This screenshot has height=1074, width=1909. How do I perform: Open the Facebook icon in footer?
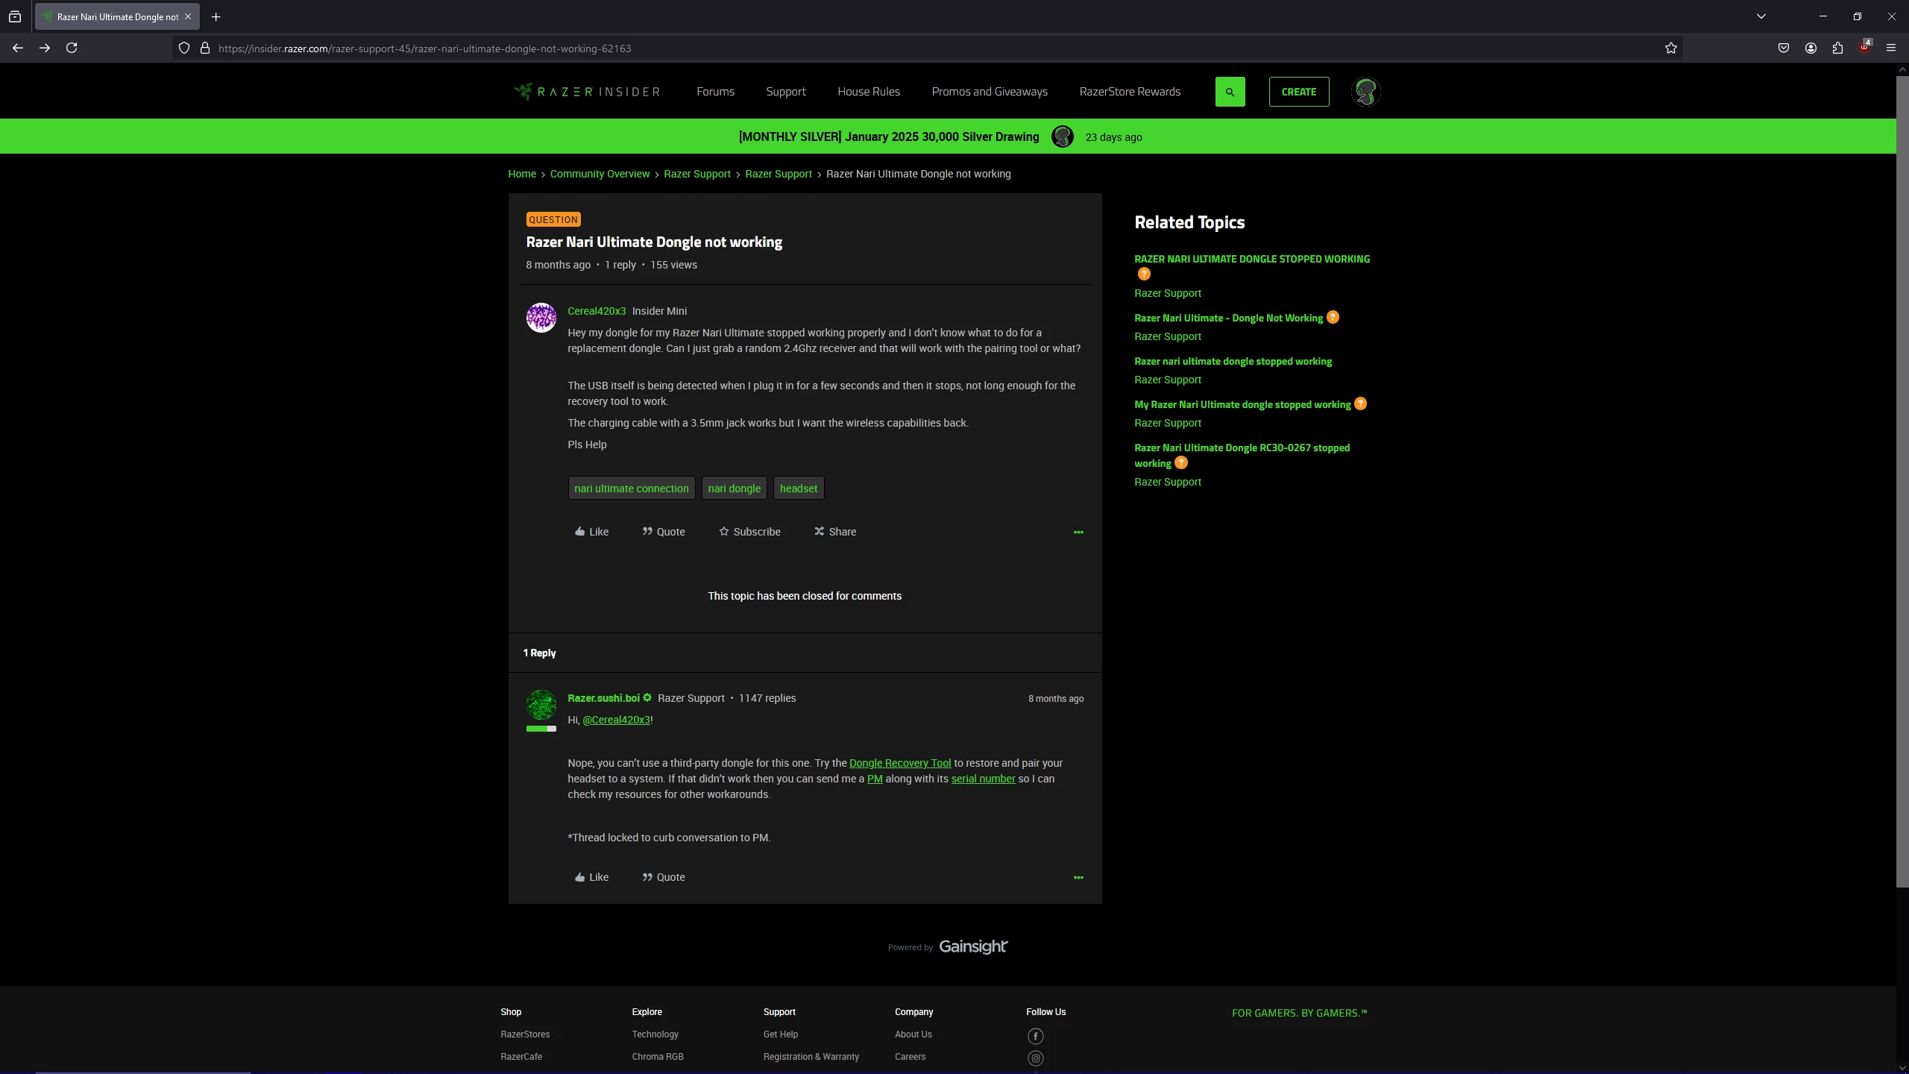[1035, 1036]
